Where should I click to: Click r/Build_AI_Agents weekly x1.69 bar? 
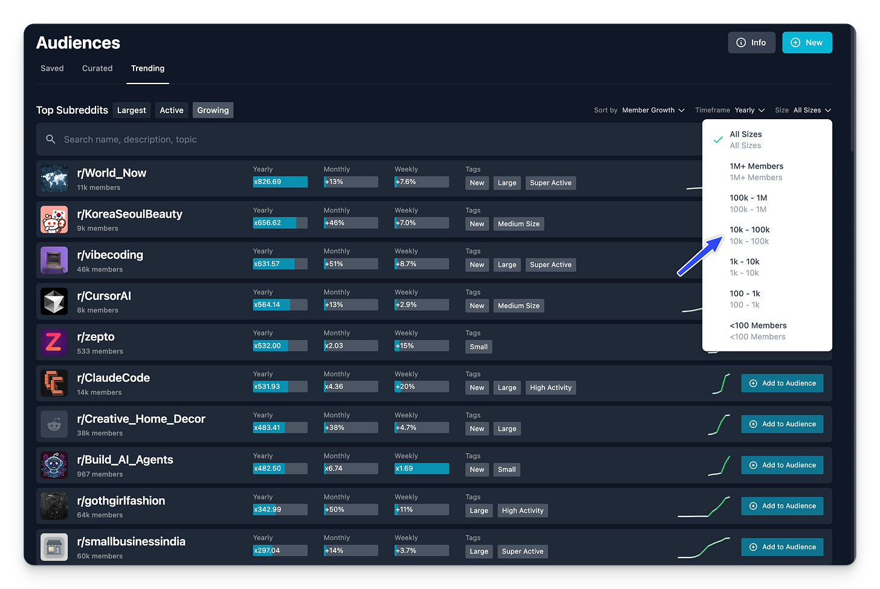[421, 469]
